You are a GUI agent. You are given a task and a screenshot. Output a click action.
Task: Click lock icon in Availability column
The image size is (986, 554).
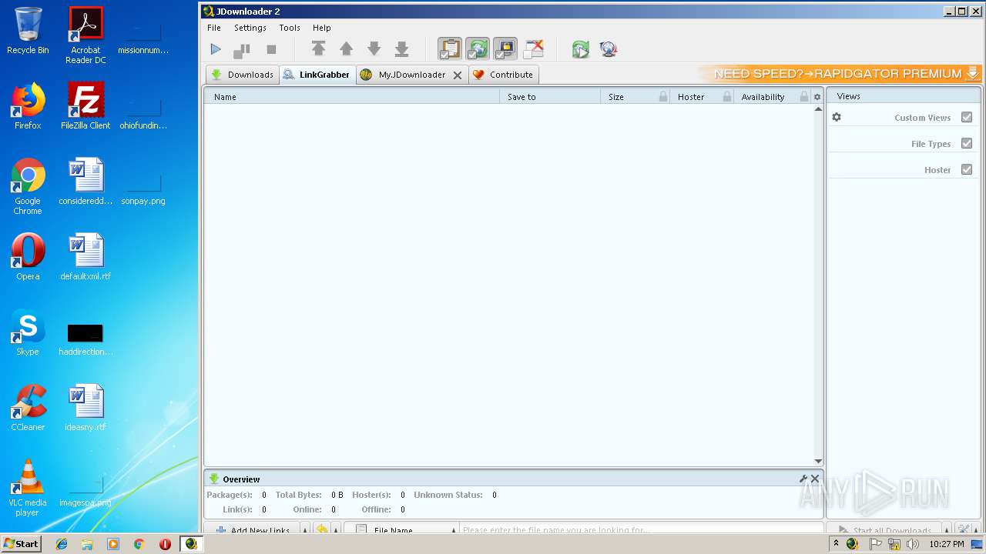tap(804, 97)
